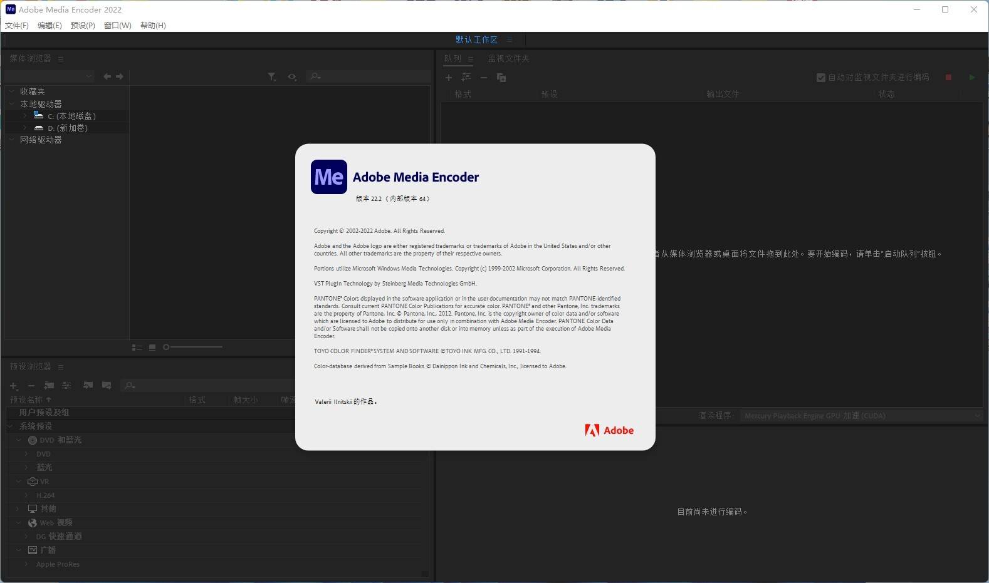This screenshot has width=989, height=583.
Task: Adjust the media browser thumbnail zoom slider
Action: click(193, 347)
